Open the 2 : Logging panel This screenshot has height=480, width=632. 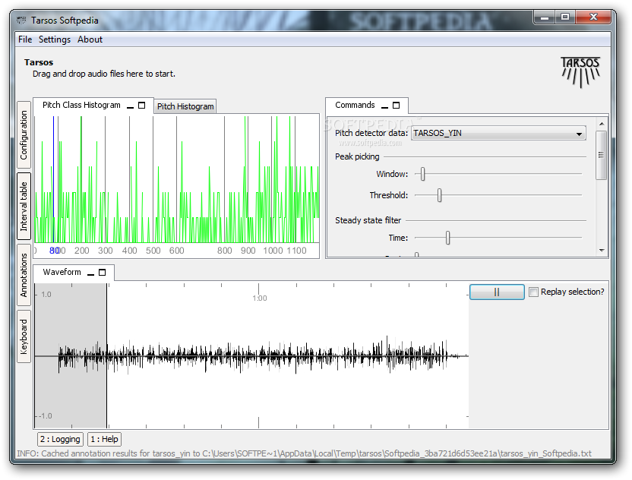[60, 439]
